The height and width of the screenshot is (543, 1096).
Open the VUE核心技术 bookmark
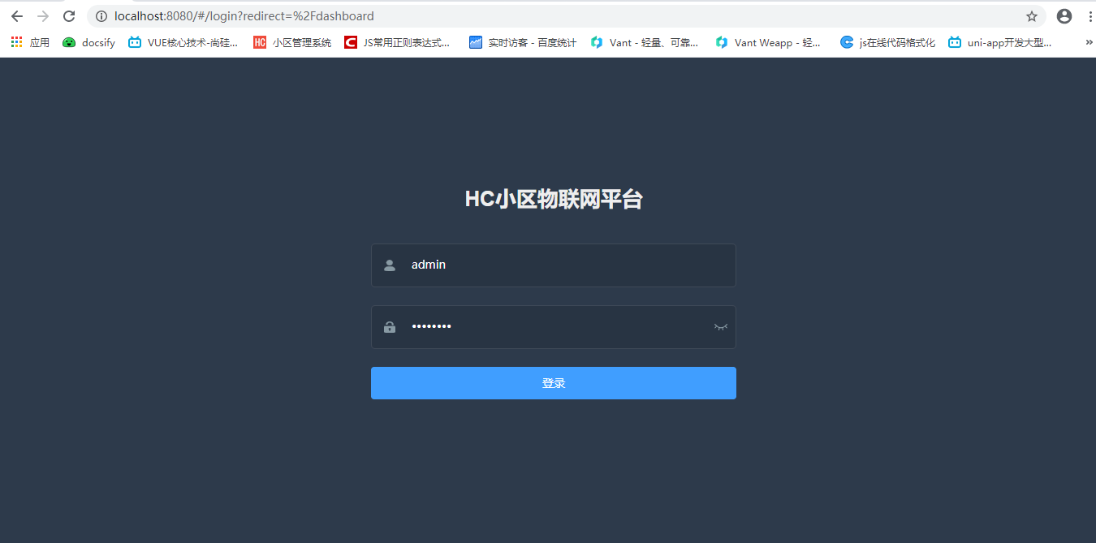point(183,42)
